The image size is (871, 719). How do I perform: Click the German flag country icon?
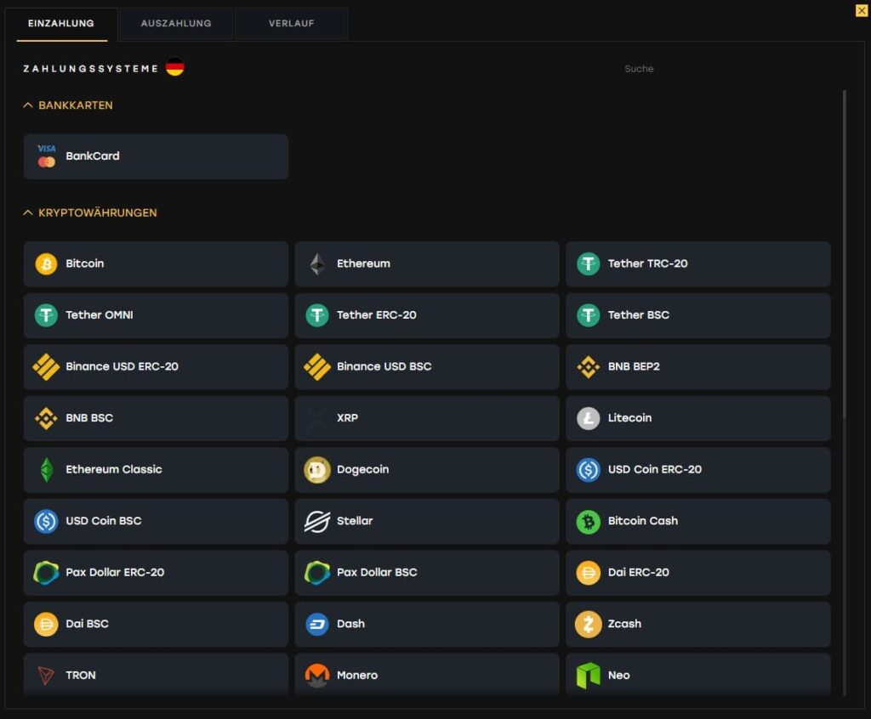coord(175,68)
